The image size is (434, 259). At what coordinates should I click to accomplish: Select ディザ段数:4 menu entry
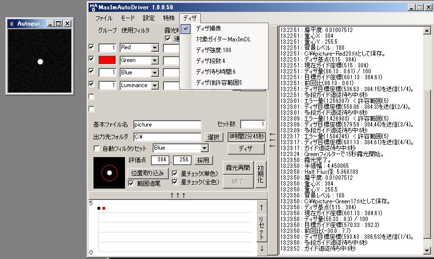coord(223,61)
